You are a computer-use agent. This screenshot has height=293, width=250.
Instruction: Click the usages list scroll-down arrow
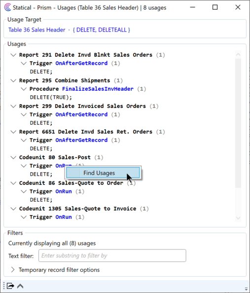(238, 218)
